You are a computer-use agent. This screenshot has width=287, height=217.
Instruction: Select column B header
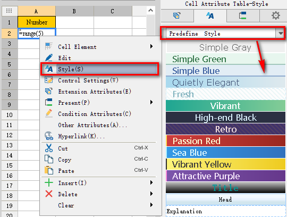74,11
